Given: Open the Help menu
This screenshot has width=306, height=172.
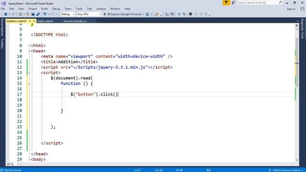Looking at the screenshot, I should 128,9.
